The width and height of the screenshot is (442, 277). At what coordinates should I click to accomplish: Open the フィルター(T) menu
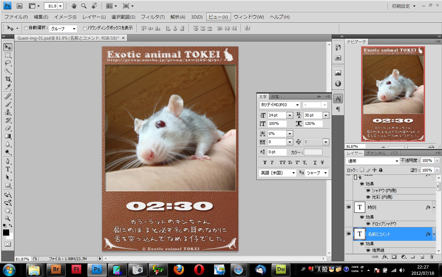click(153, 17)
